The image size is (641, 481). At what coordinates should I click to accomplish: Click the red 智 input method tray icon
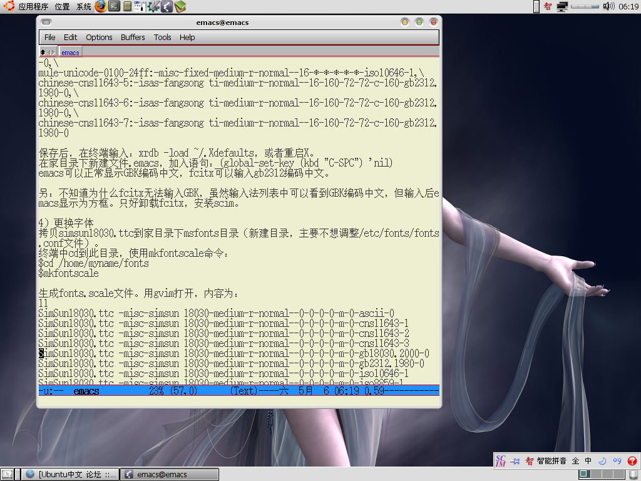tap(548, 6)
